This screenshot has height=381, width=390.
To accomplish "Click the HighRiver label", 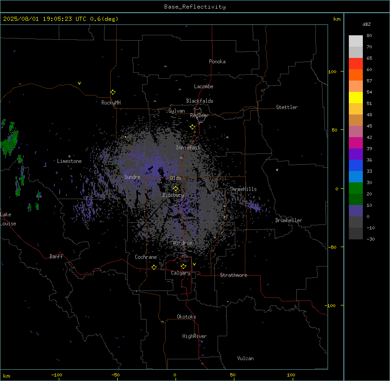I will tap(195, 336).
